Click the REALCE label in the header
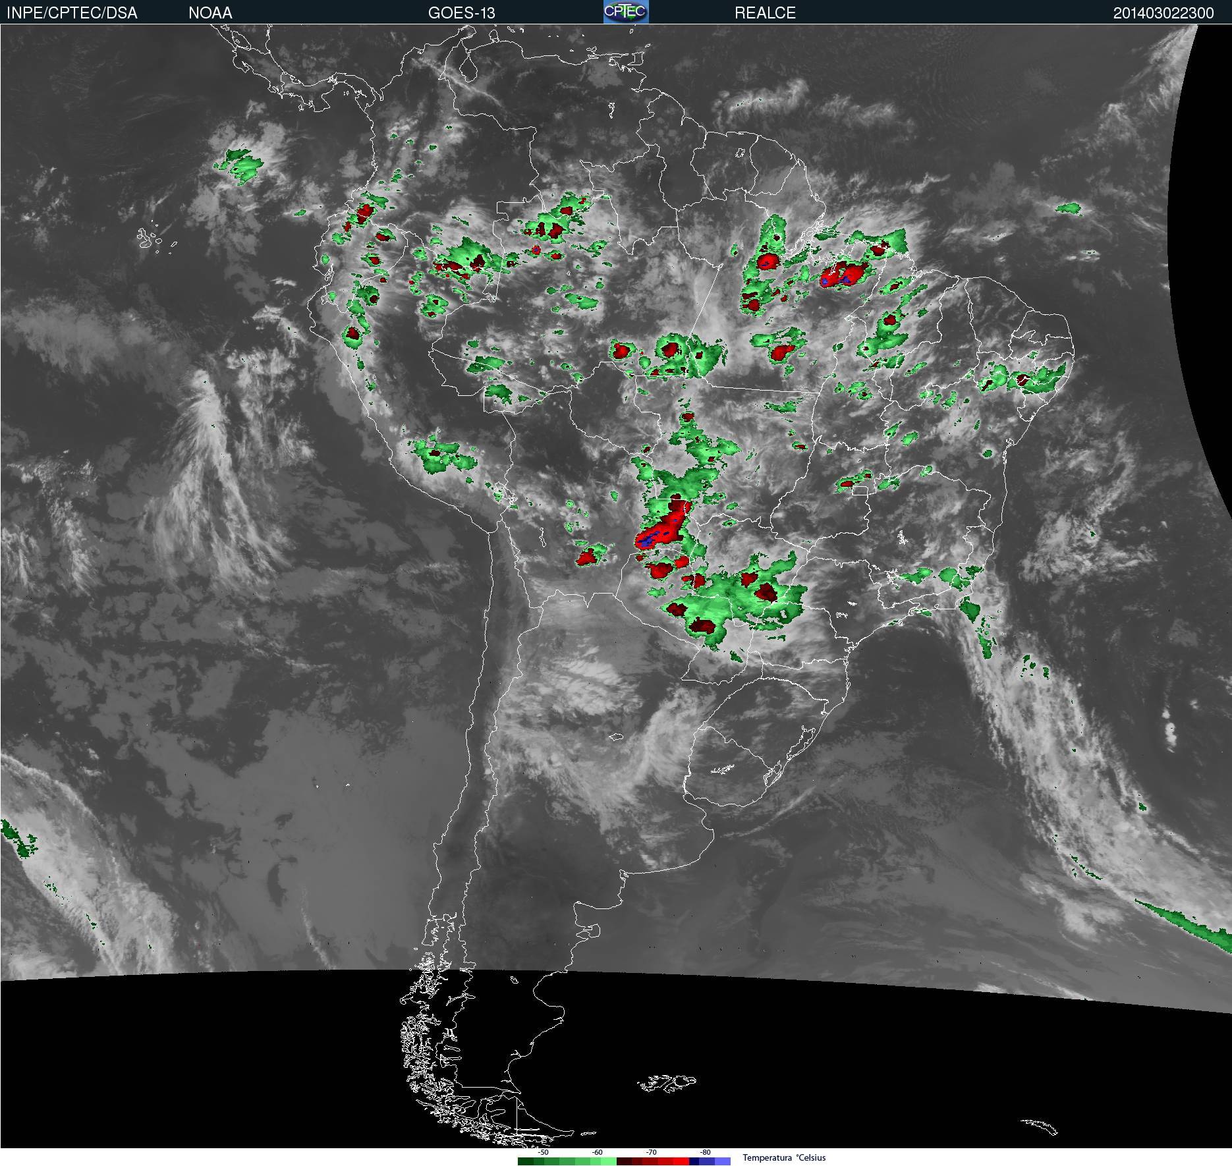 765,13
